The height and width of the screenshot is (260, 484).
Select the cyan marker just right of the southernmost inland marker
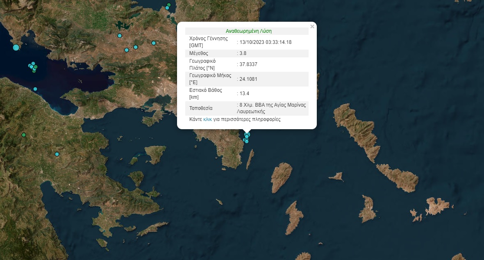pos(136,47)
